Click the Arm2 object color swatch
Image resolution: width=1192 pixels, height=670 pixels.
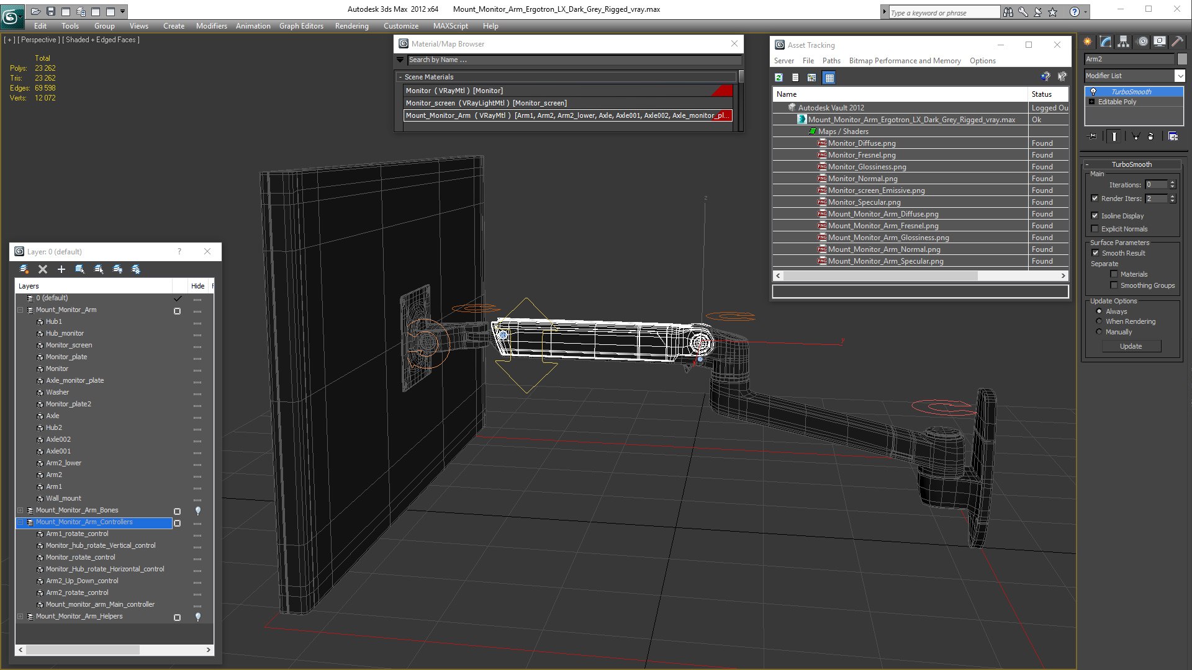pyautogui.click(x=1181, y=59)
